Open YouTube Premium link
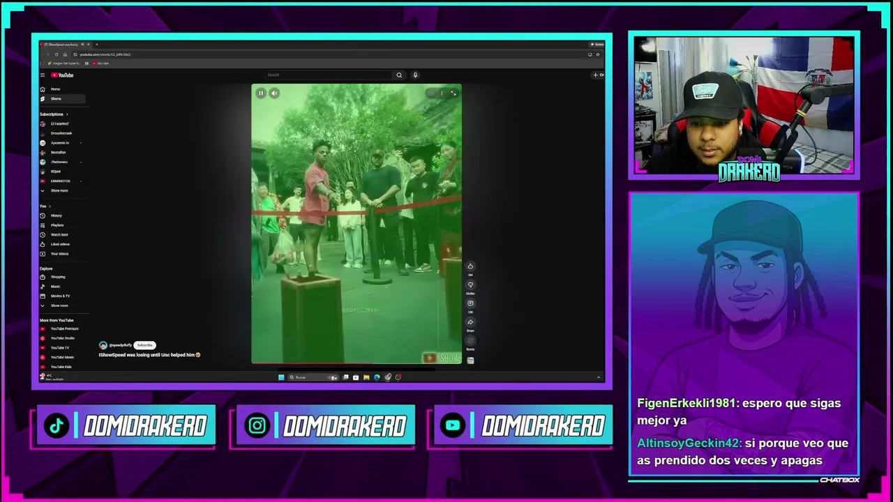This screenshot has width=893, height=502. coord(62,328)
